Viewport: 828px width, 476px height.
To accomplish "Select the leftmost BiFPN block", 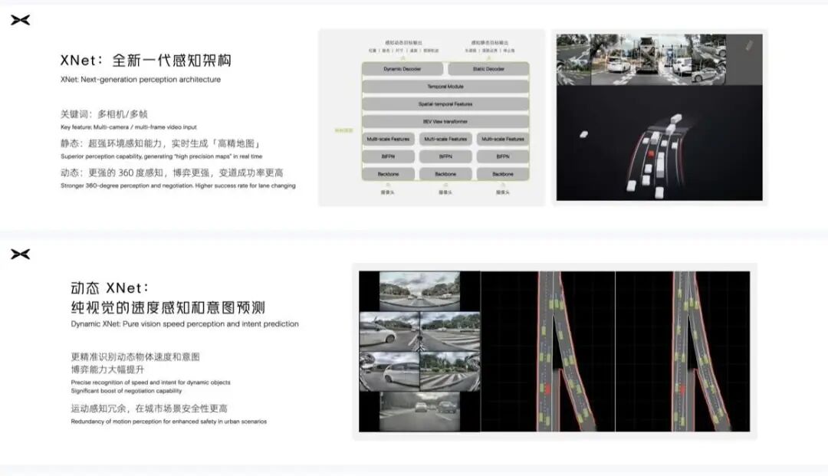I will 388,156.
